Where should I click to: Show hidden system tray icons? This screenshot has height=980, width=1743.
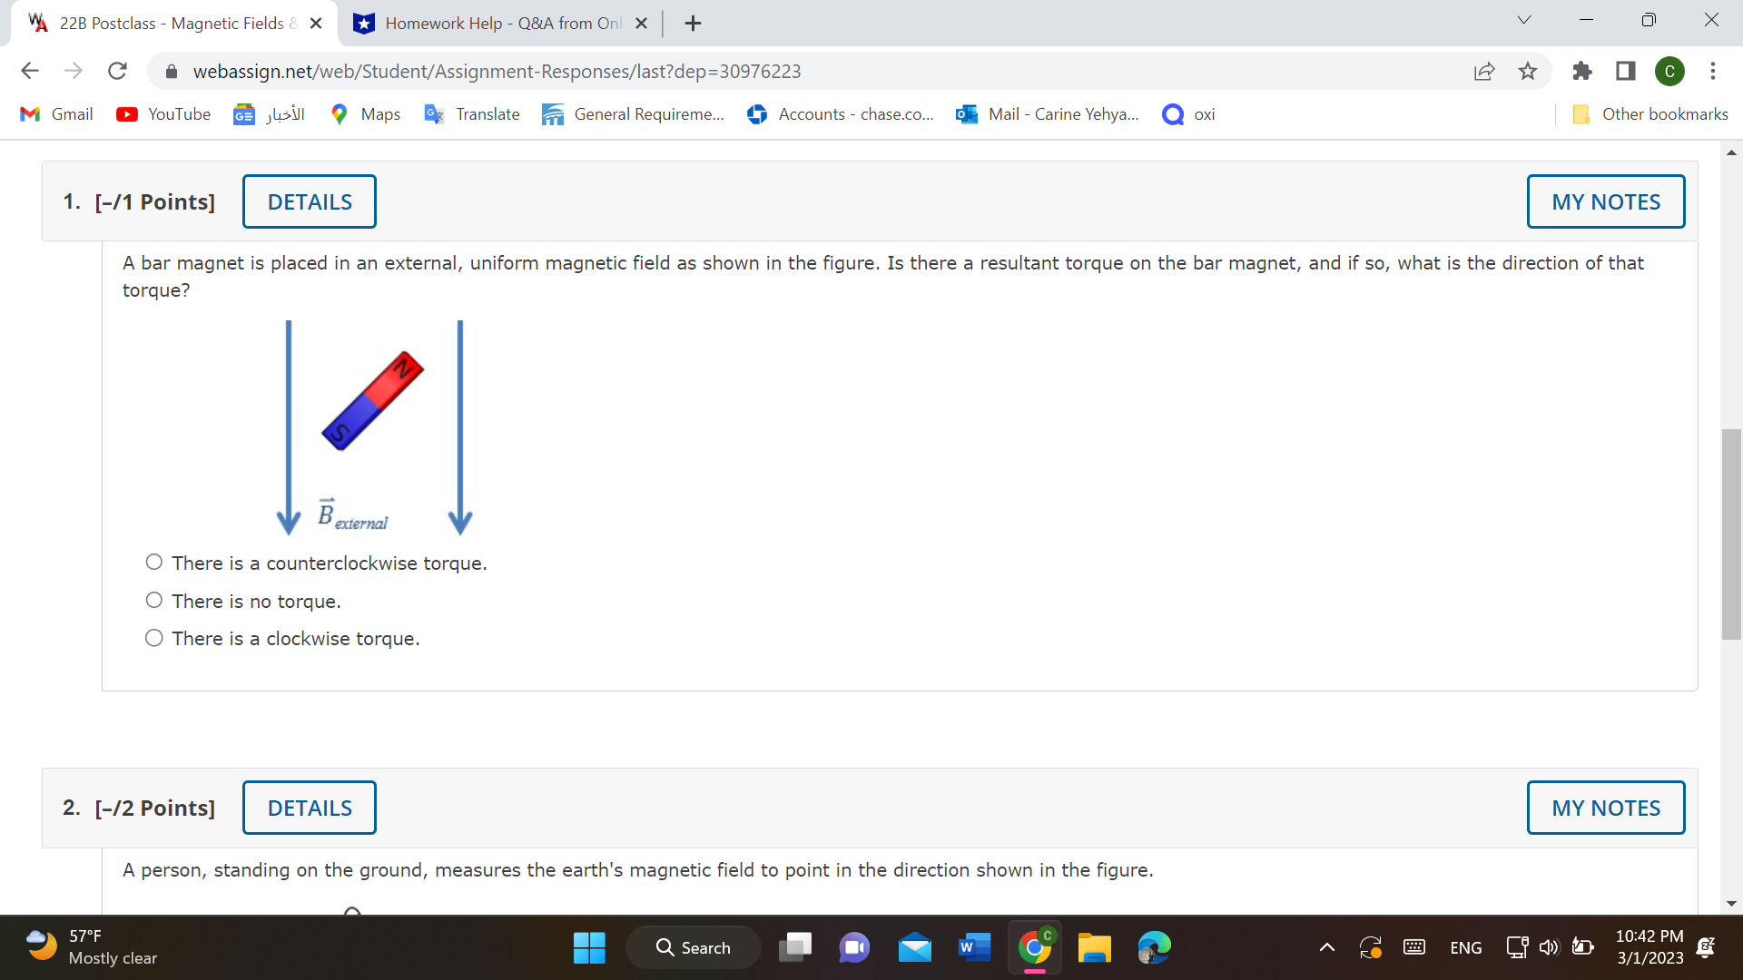(1326, 947)
